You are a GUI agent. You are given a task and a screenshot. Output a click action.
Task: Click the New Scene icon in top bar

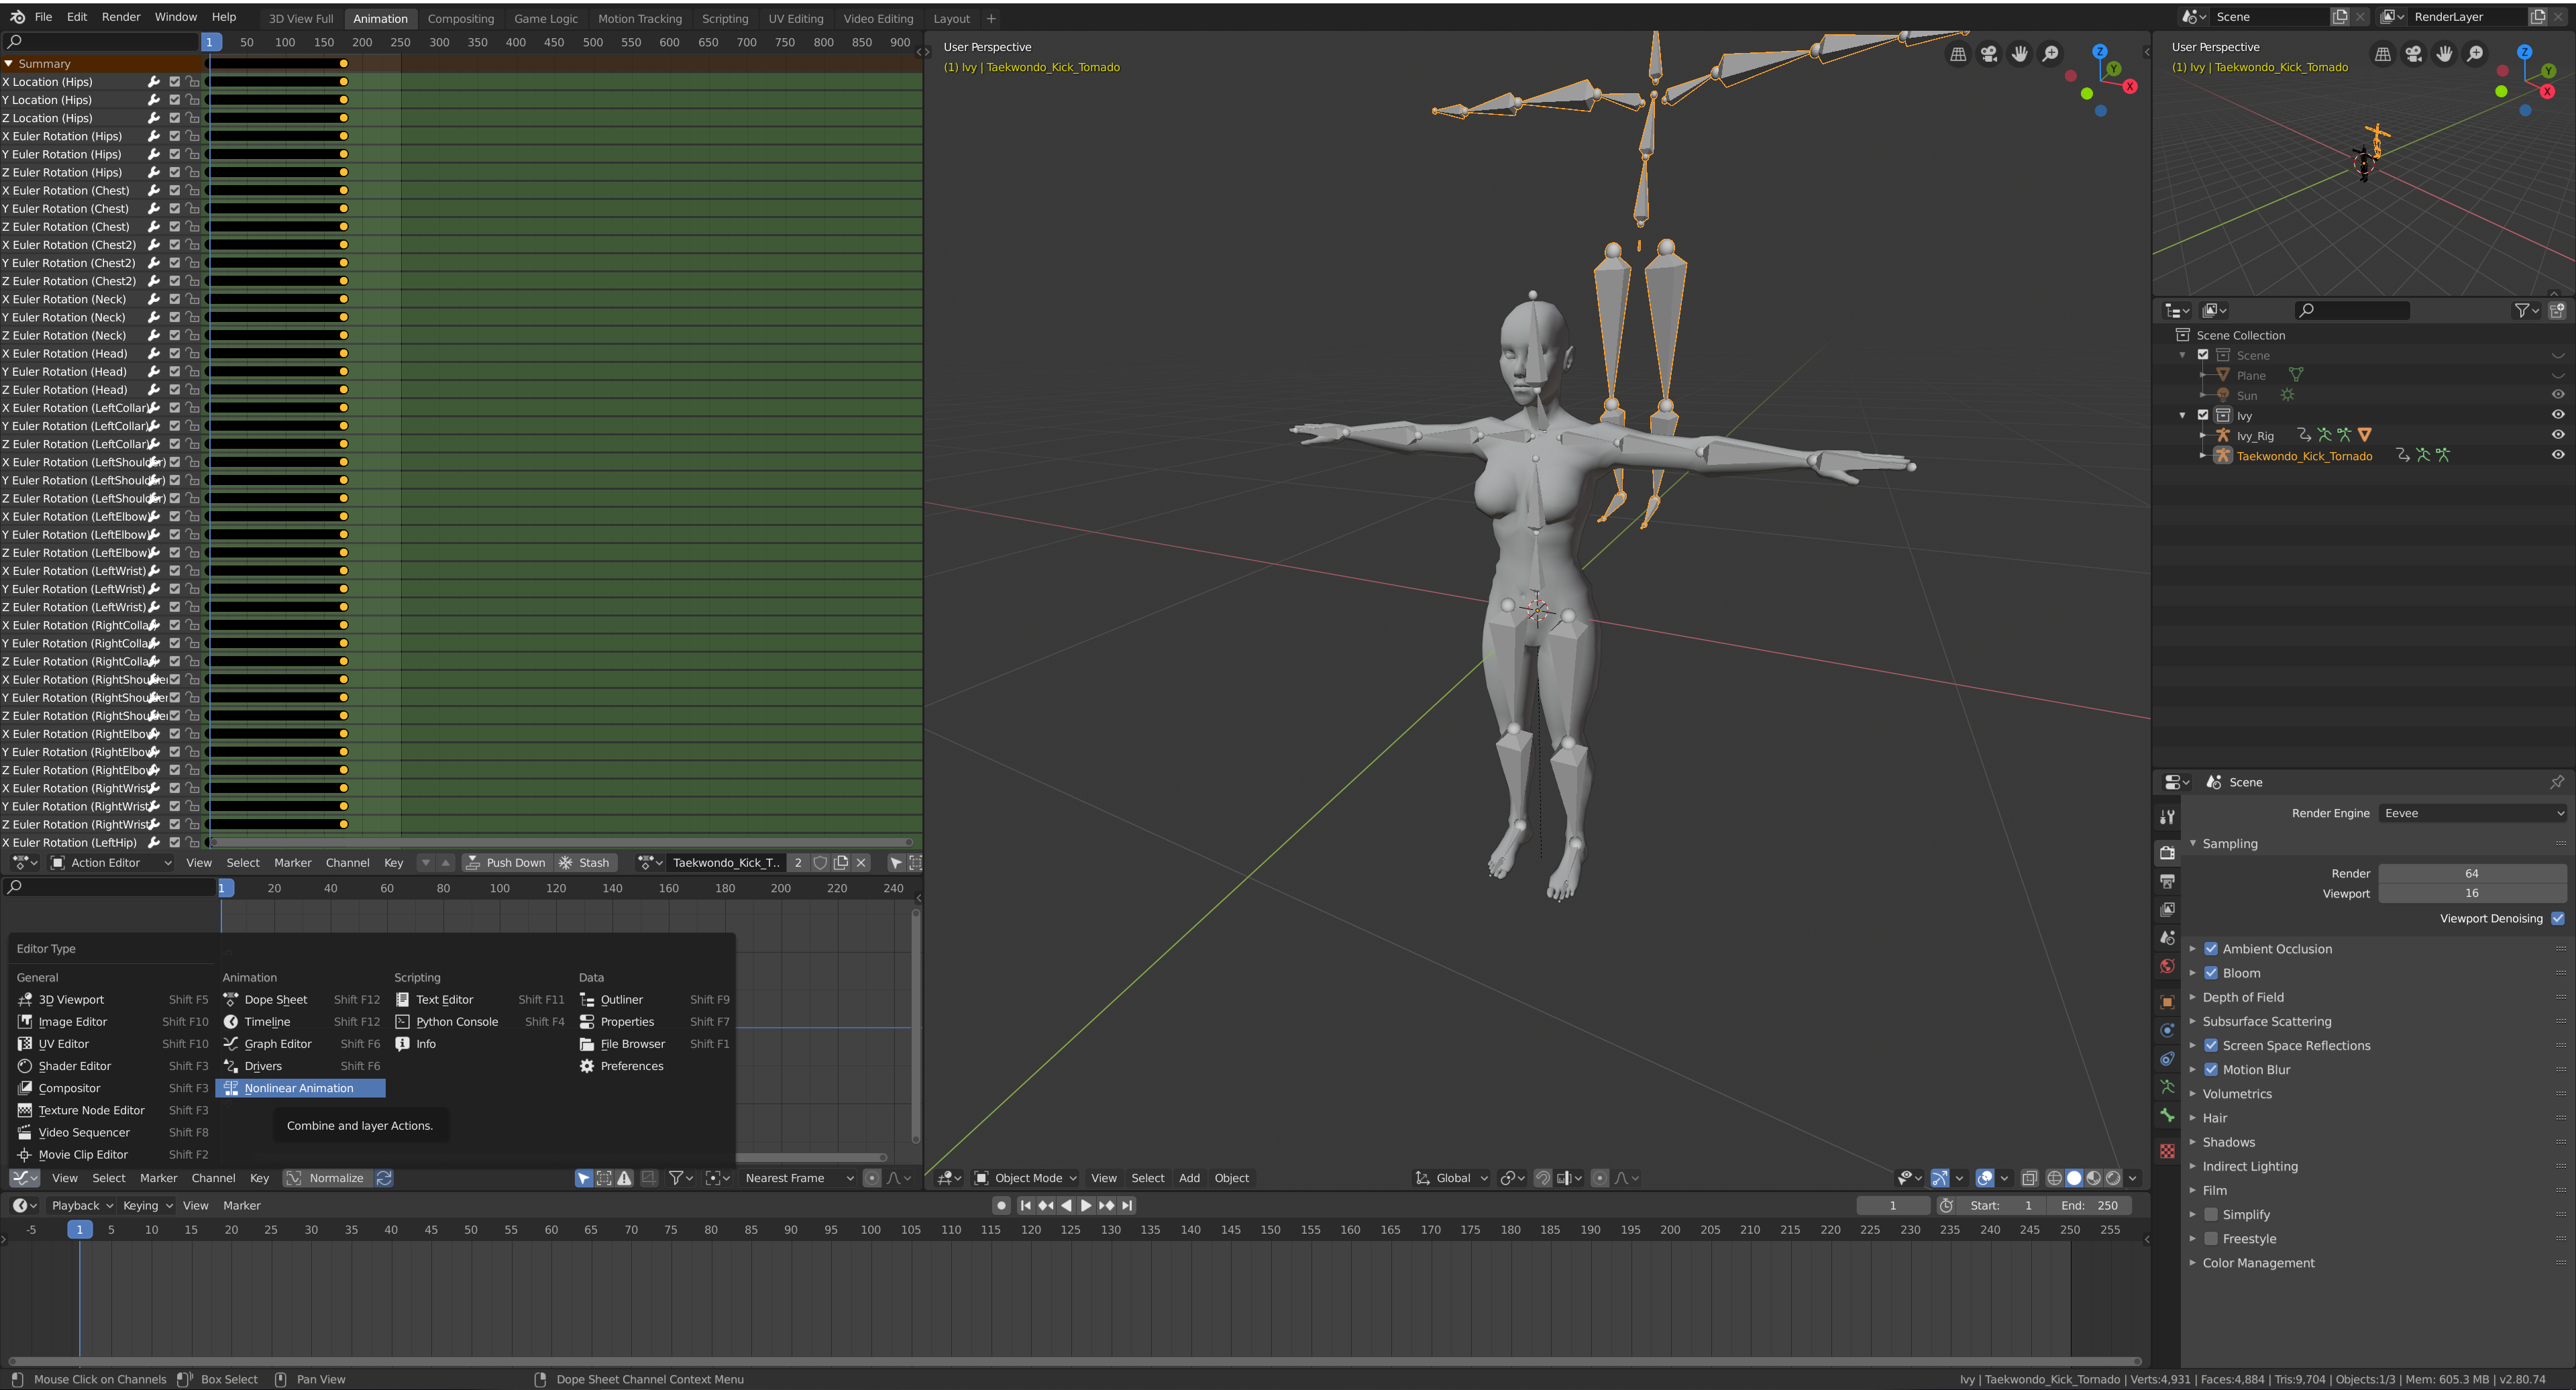coord(2340,17)
